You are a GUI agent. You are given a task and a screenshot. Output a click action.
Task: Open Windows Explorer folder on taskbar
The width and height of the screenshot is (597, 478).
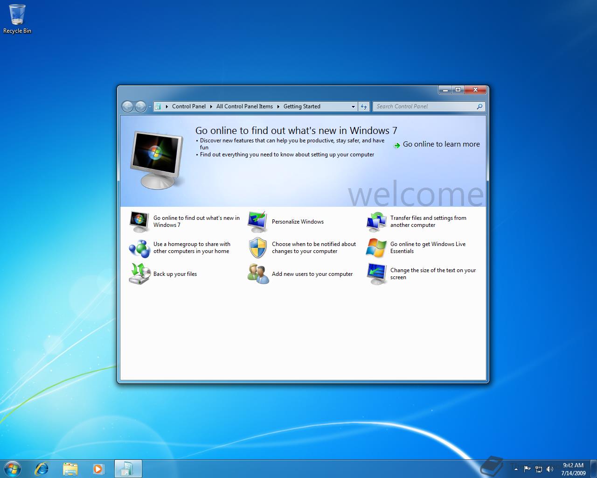[70, 469]
